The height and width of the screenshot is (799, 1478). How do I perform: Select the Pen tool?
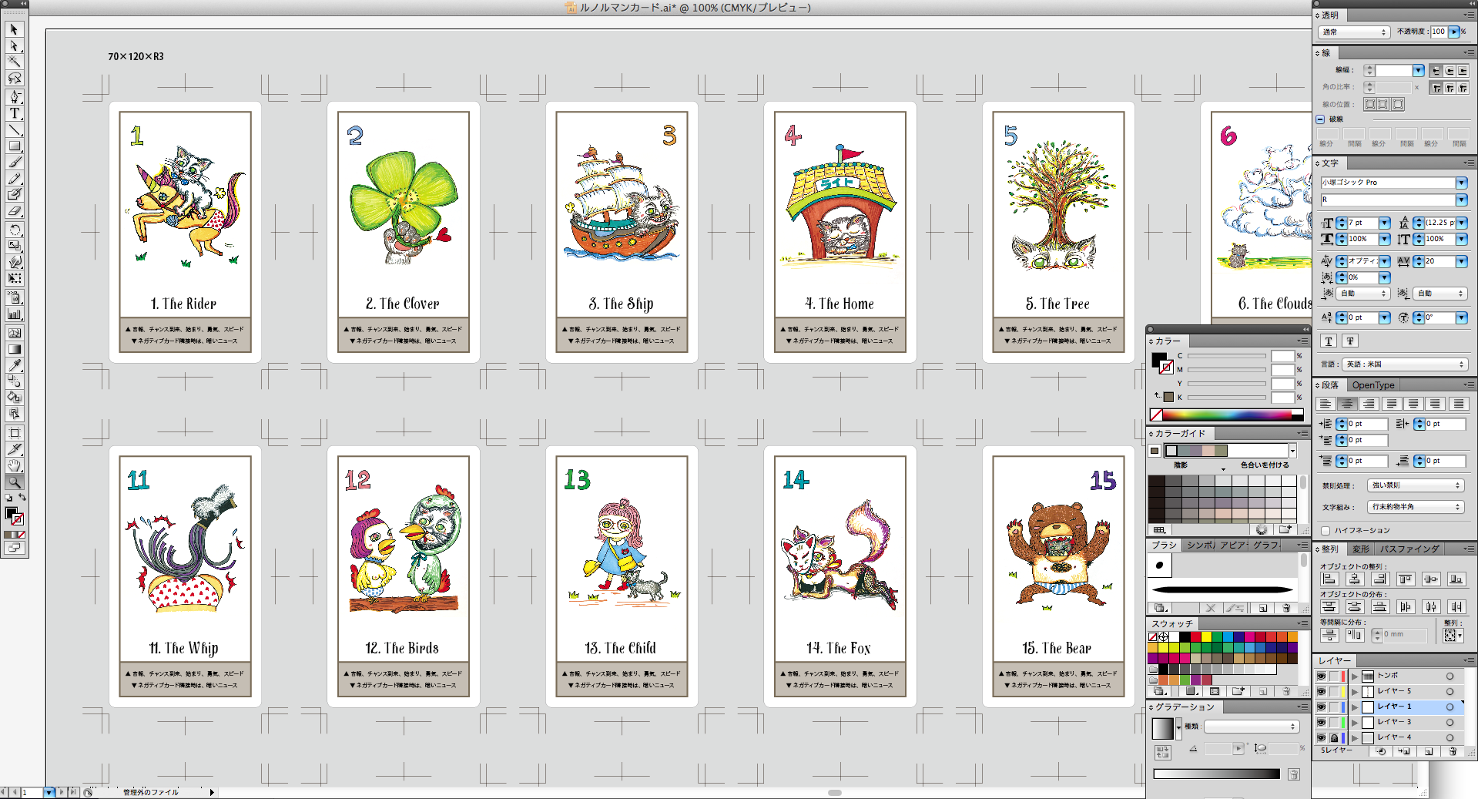[x=15, y=97]
